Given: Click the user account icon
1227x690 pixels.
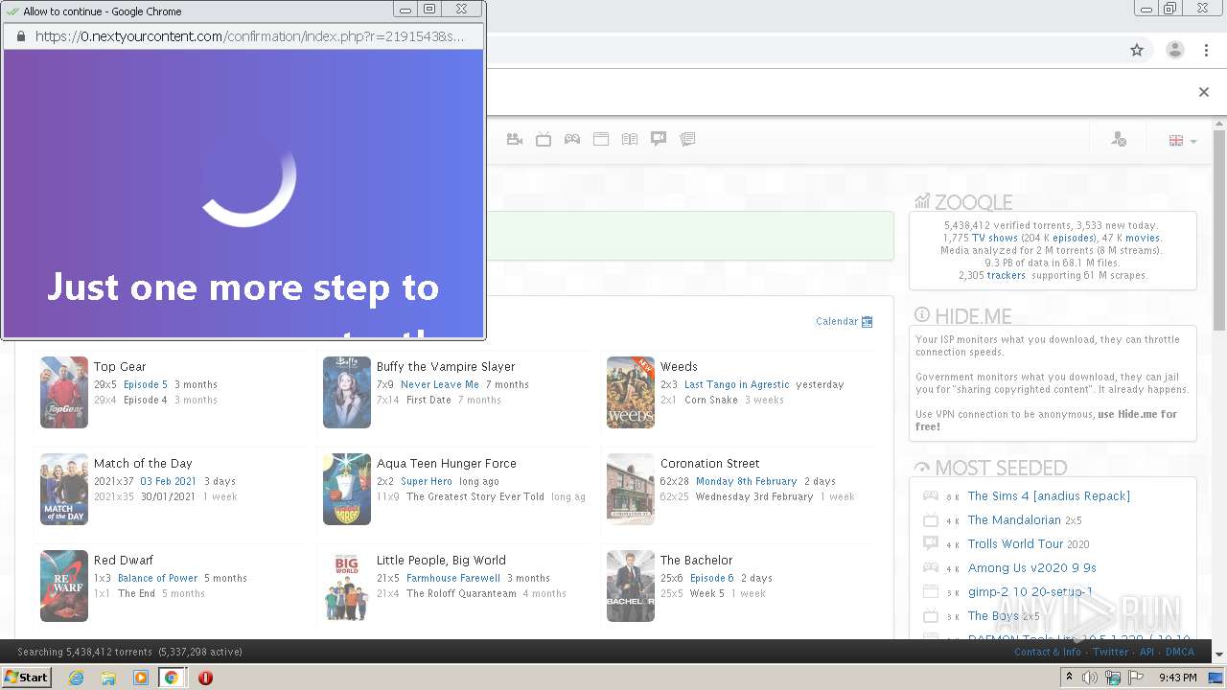Looking at the screenshot, I should [x=1119, y=140].
